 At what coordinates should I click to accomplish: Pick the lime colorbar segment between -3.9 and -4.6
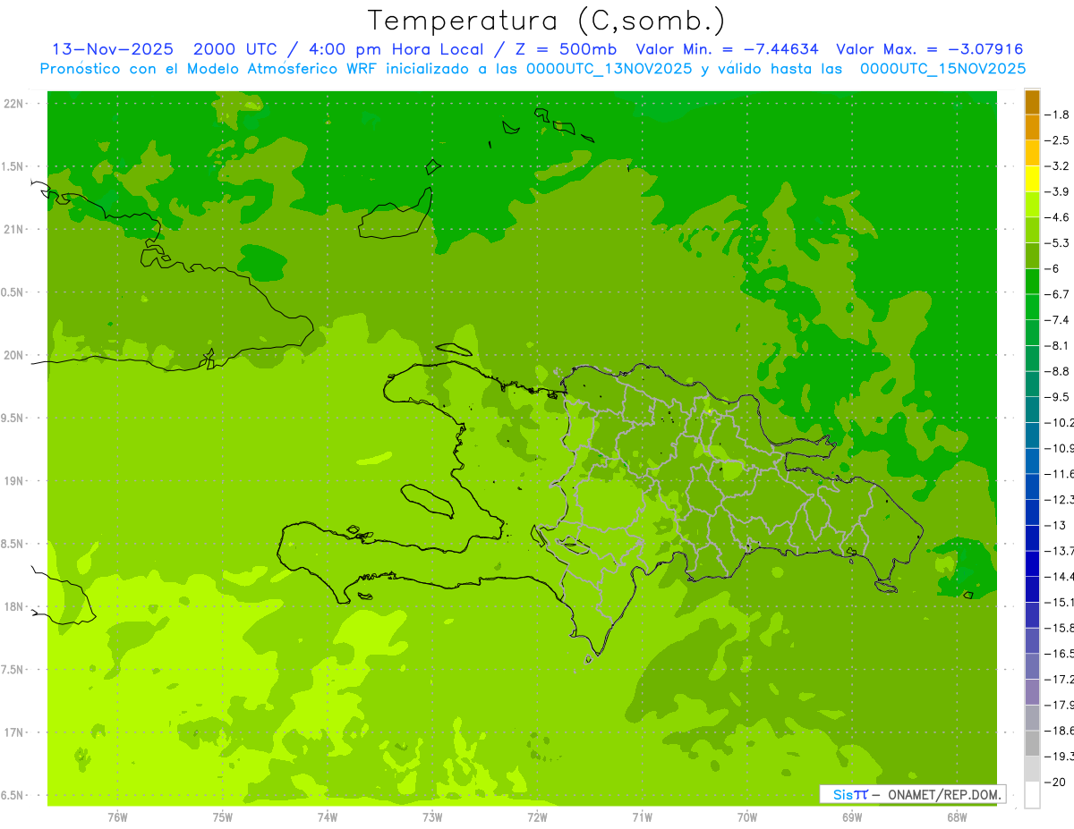[1033, 204]
